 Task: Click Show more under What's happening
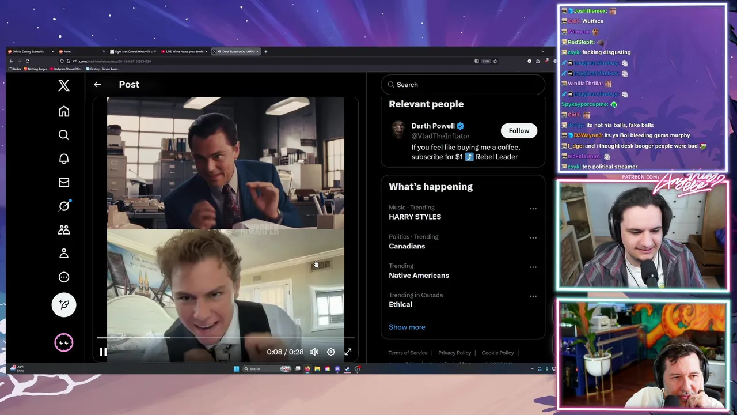(x=407, y=327)
